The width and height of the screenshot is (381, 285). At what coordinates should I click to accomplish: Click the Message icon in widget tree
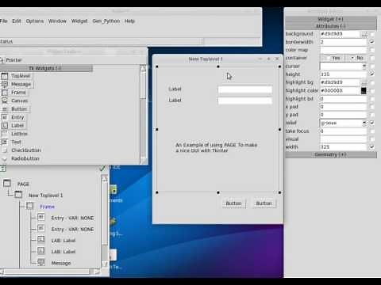pyautogui.click(x=41, y=262)
